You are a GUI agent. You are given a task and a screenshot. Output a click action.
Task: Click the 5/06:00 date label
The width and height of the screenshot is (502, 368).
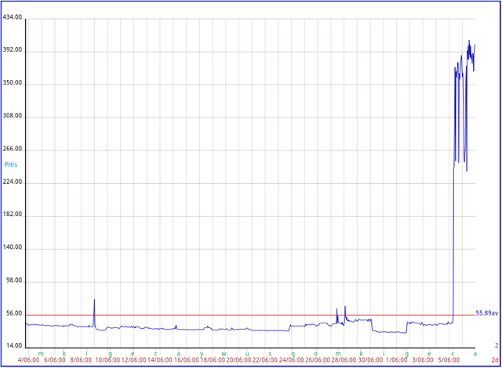(449, 360)
